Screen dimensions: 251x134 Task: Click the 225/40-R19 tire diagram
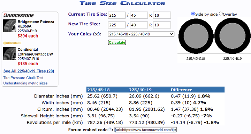tap(233, 36)
